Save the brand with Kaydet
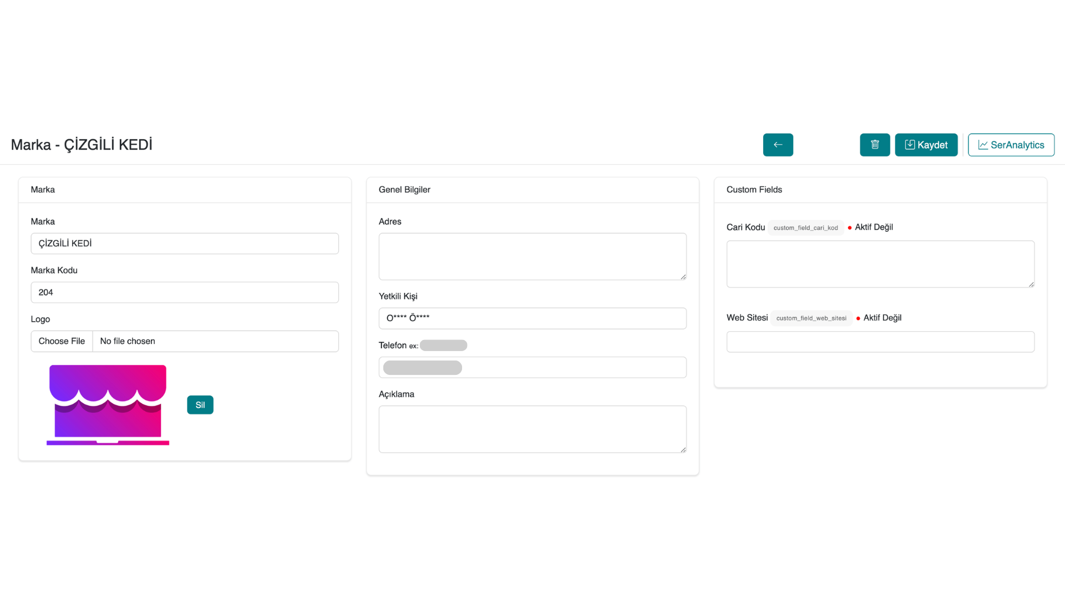The width and height of the screenshot is (1065, 599). coord(926,145)
